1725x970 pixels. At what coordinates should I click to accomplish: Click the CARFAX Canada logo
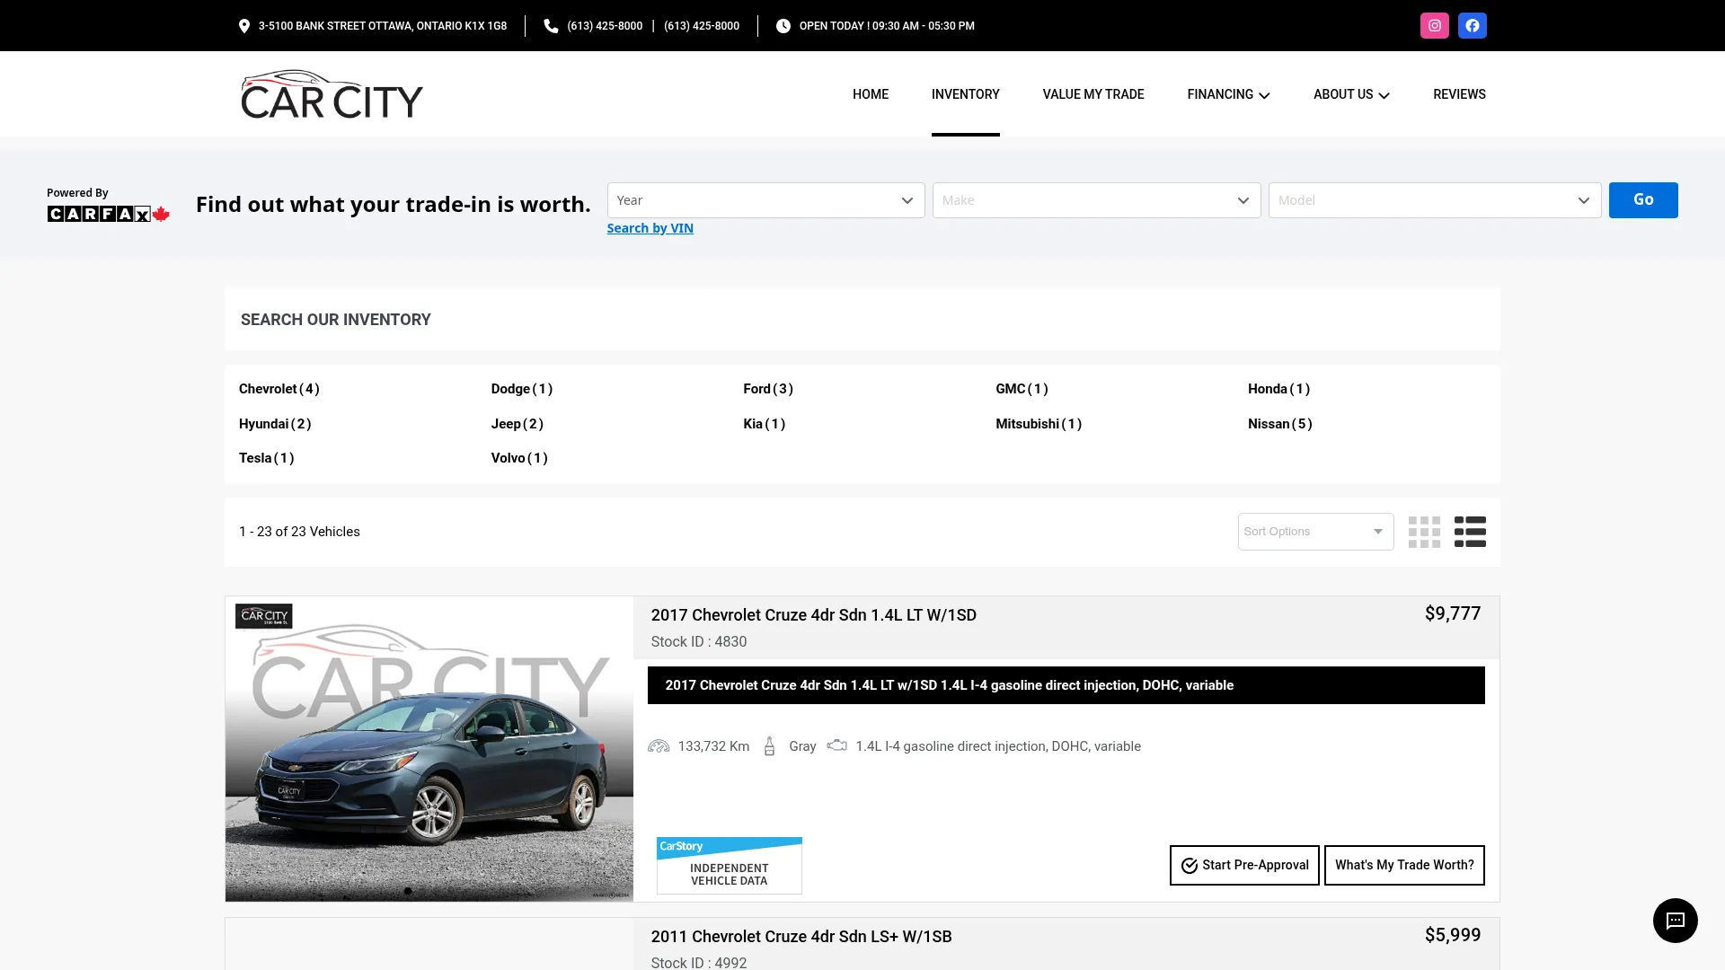click(x=109, y=214)
